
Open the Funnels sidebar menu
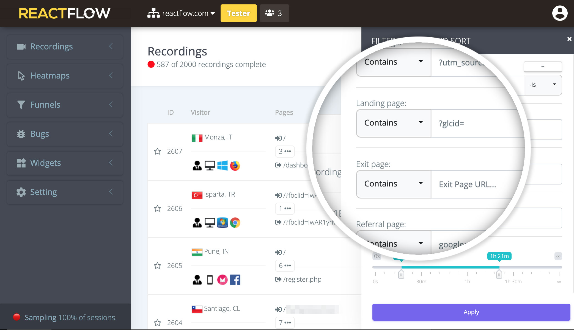click(65, 105)
